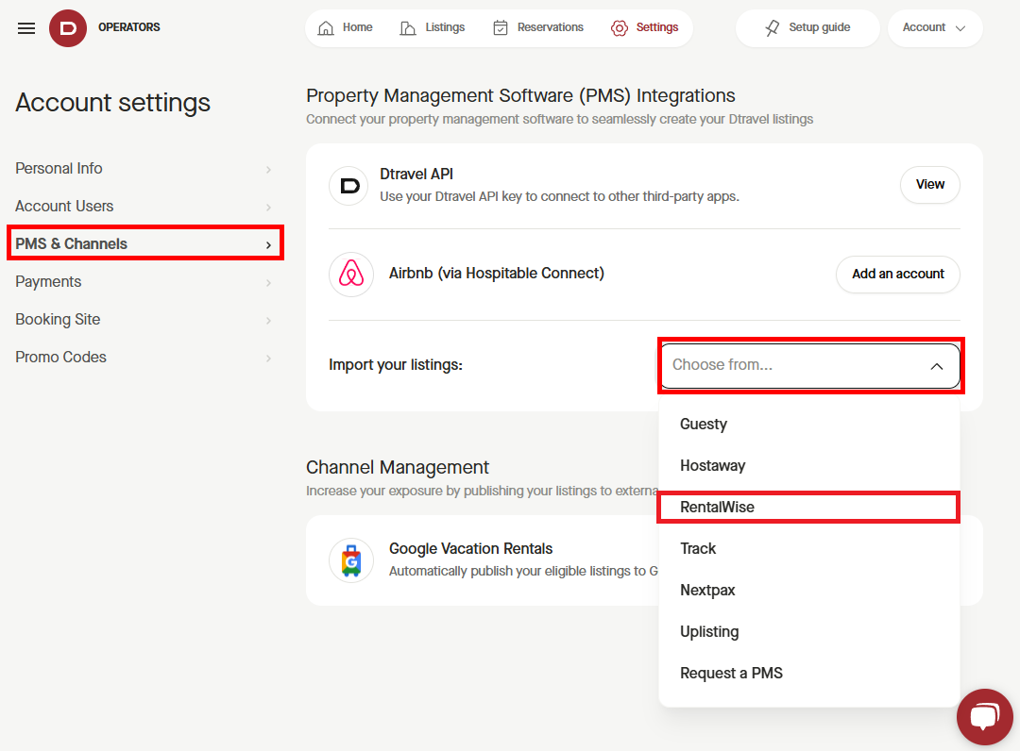Click the Settings gear icon
1020x751 pixels.
(620, 28)
